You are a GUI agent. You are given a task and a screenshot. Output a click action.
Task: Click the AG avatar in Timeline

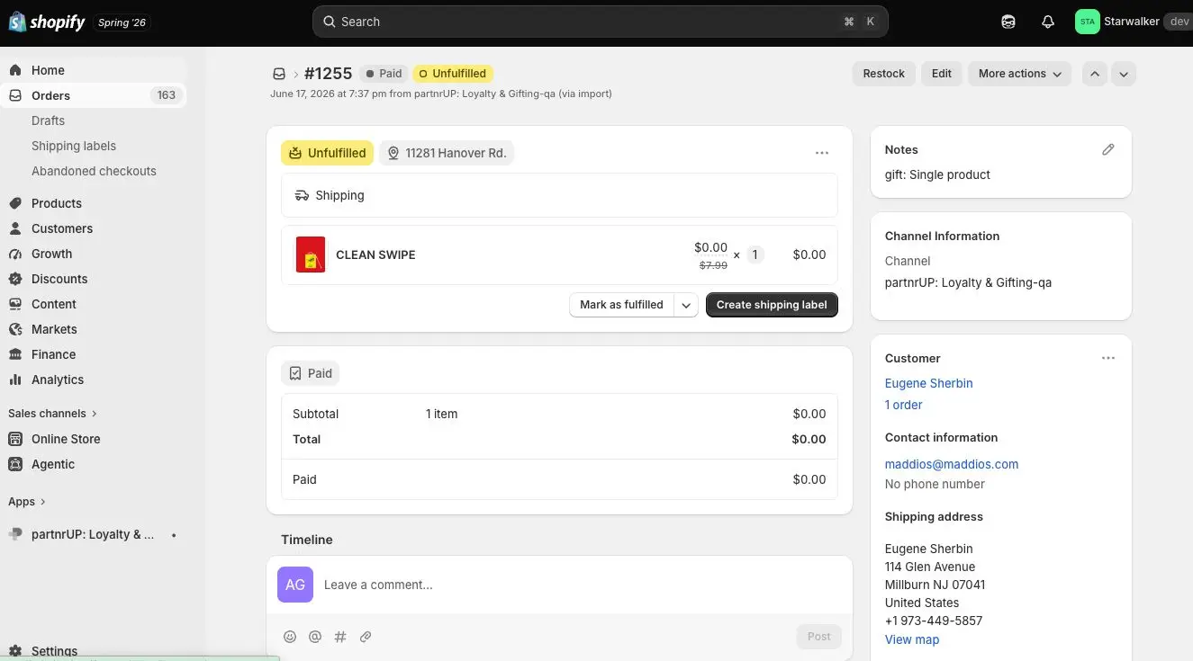(295, 585)
